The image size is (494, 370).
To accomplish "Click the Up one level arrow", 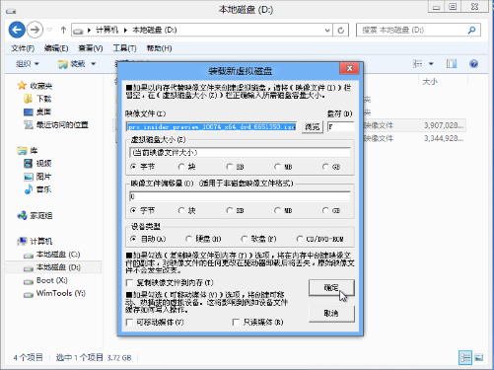I will (x=63, y=31).
